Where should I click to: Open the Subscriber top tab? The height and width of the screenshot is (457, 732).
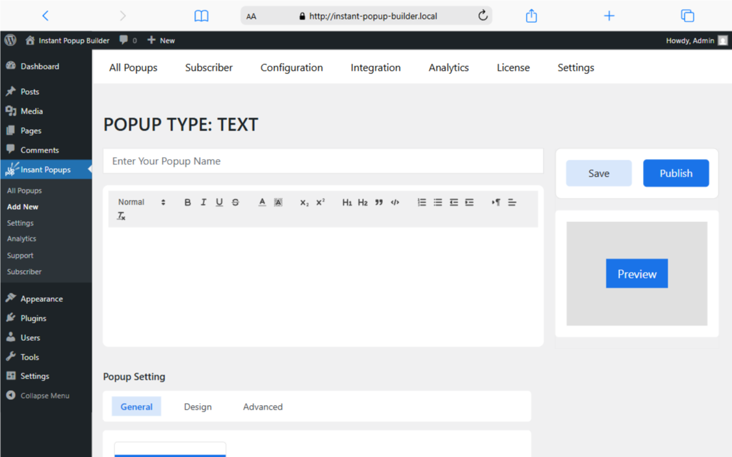(209, 68)
